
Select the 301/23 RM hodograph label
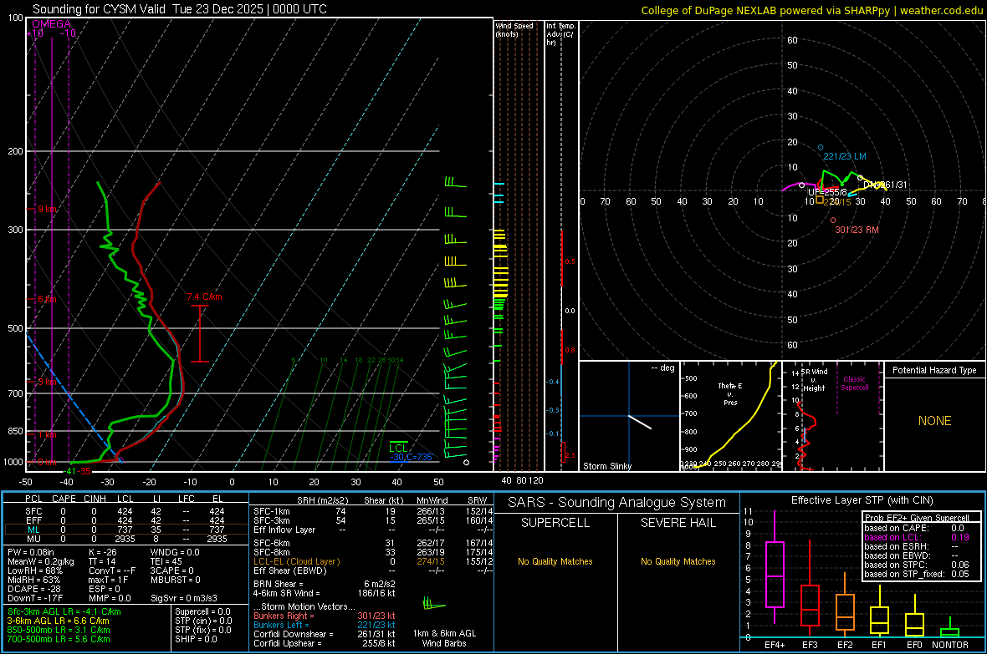[x=857, y=231]
